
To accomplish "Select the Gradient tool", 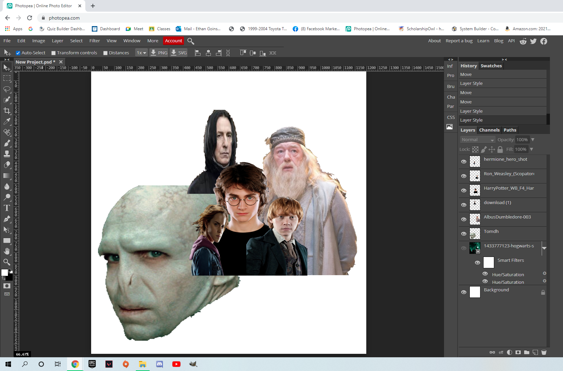I will click(x=7, y=176).
